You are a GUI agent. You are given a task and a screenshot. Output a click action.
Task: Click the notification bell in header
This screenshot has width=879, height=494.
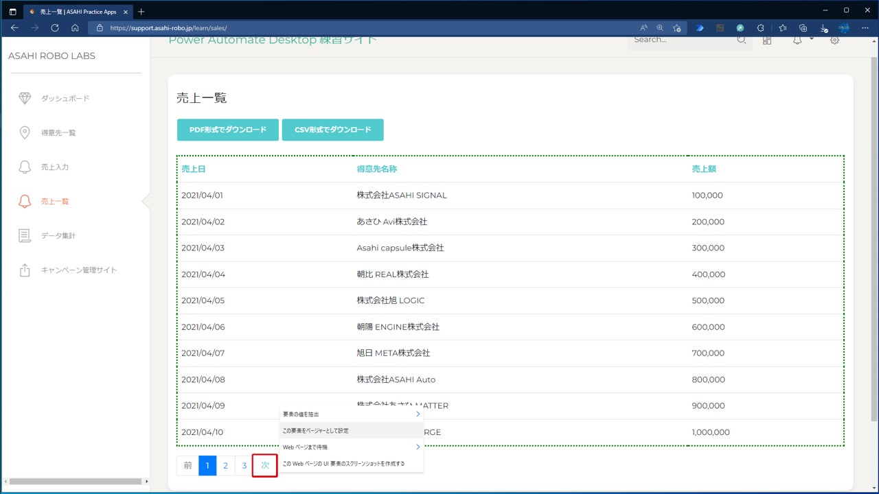click(x=797, y=40)
